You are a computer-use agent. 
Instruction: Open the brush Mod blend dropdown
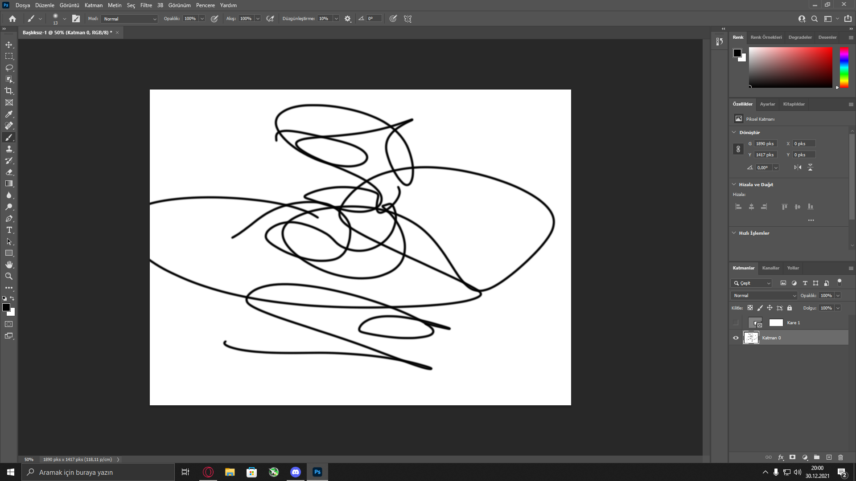pyautogui.click(x=129, y=19)
